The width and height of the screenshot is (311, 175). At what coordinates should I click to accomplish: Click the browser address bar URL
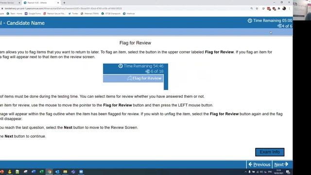(x=64, y=9)
